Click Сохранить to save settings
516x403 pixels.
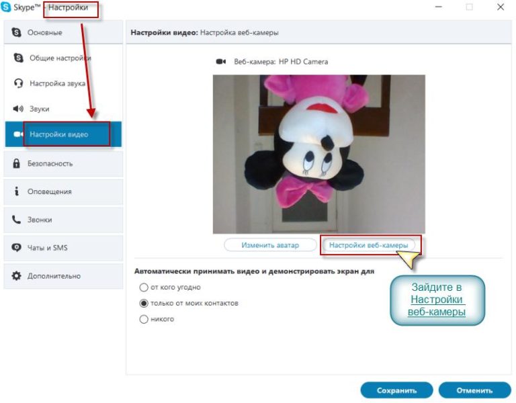(396, 390)
